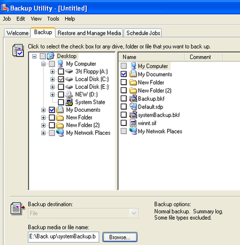Select the winnt.sif file icon
This screenshot has height=245, width=240.
133,123
